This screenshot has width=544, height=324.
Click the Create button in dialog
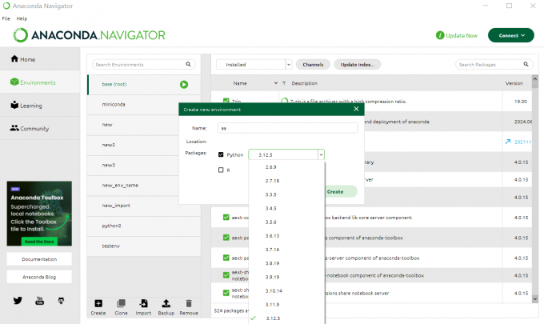[x=335, y=191]
